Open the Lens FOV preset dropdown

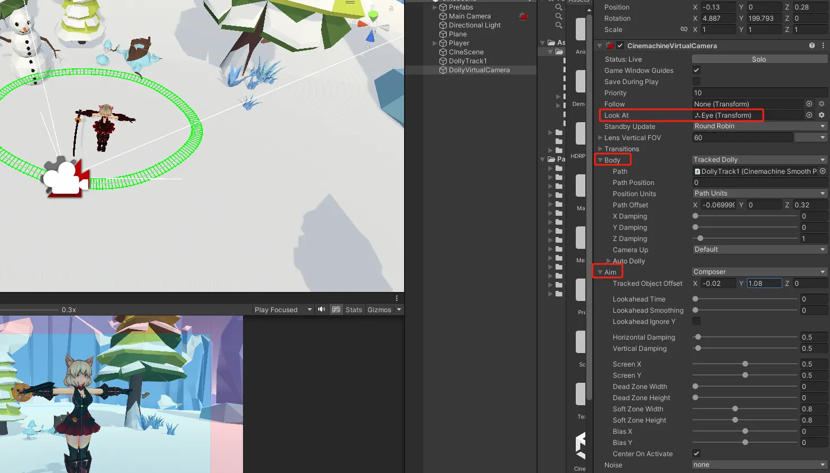point(811,137)
